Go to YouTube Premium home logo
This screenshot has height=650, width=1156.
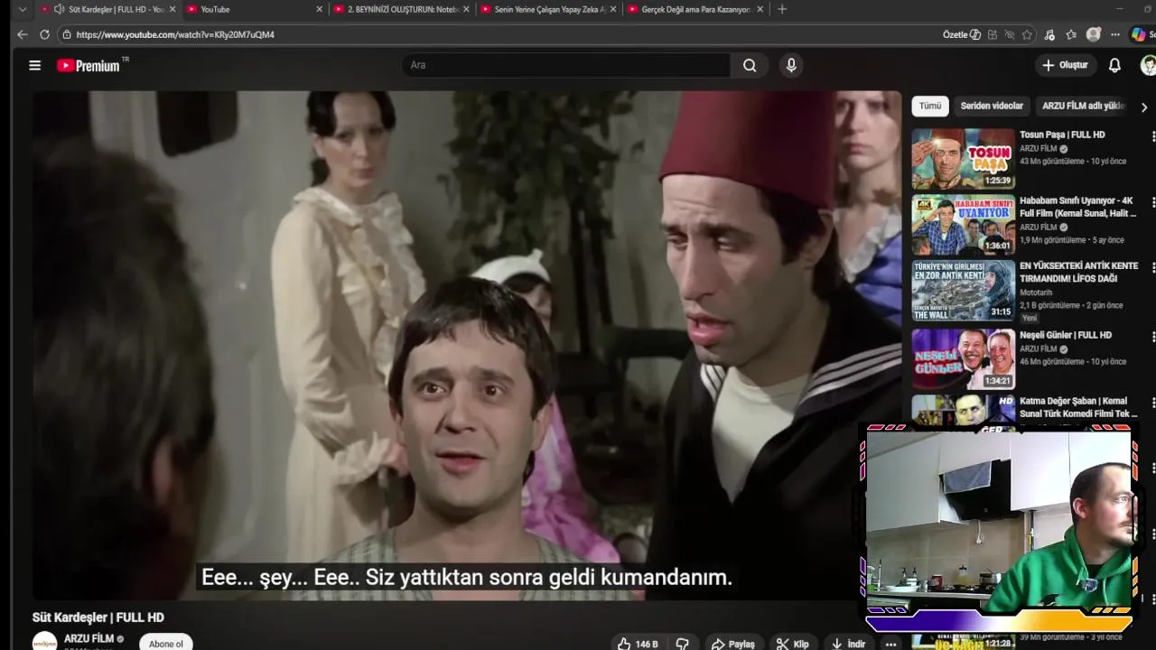click(89, 65)
